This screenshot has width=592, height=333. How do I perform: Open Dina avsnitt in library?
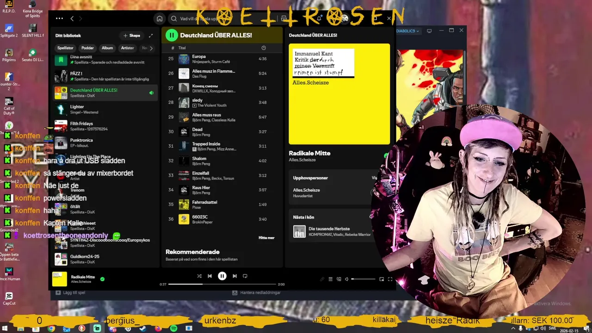pyautogui.click(x=105, y=59)
